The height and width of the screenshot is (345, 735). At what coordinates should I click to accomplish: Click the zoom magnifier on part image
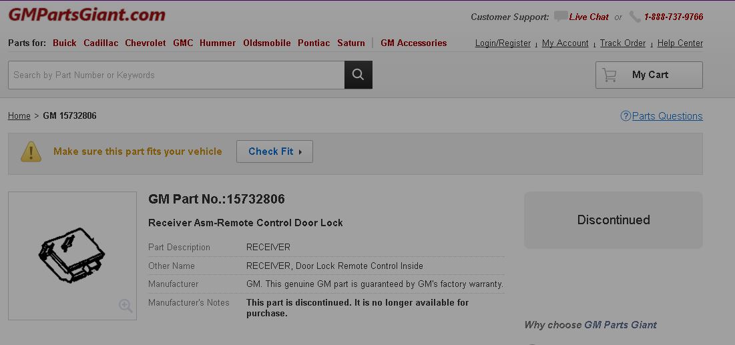(126, 306)
